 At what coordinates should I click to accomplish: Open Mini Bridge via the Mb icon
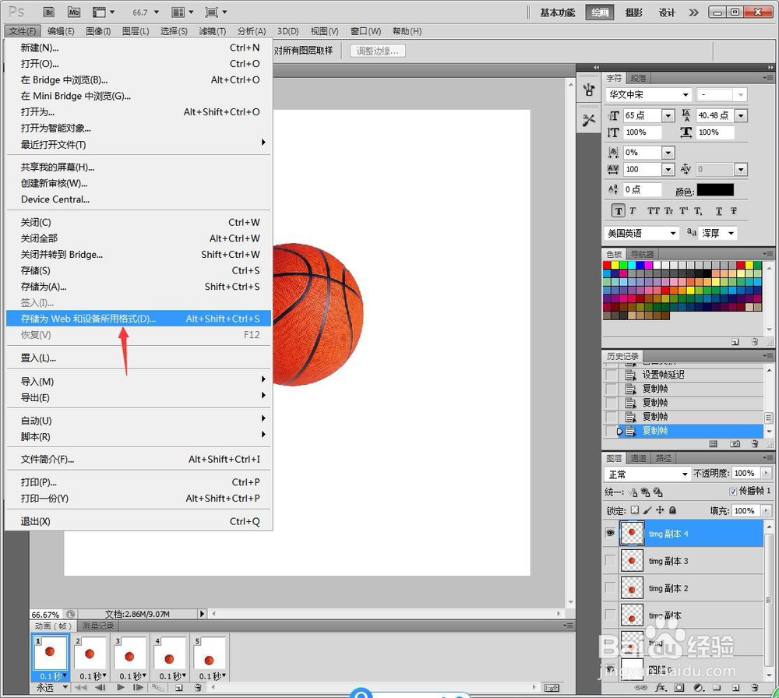coord(74,12)
